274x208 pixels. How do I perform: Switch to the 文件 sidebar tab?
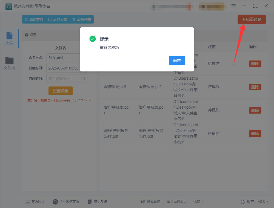(9, 38)
